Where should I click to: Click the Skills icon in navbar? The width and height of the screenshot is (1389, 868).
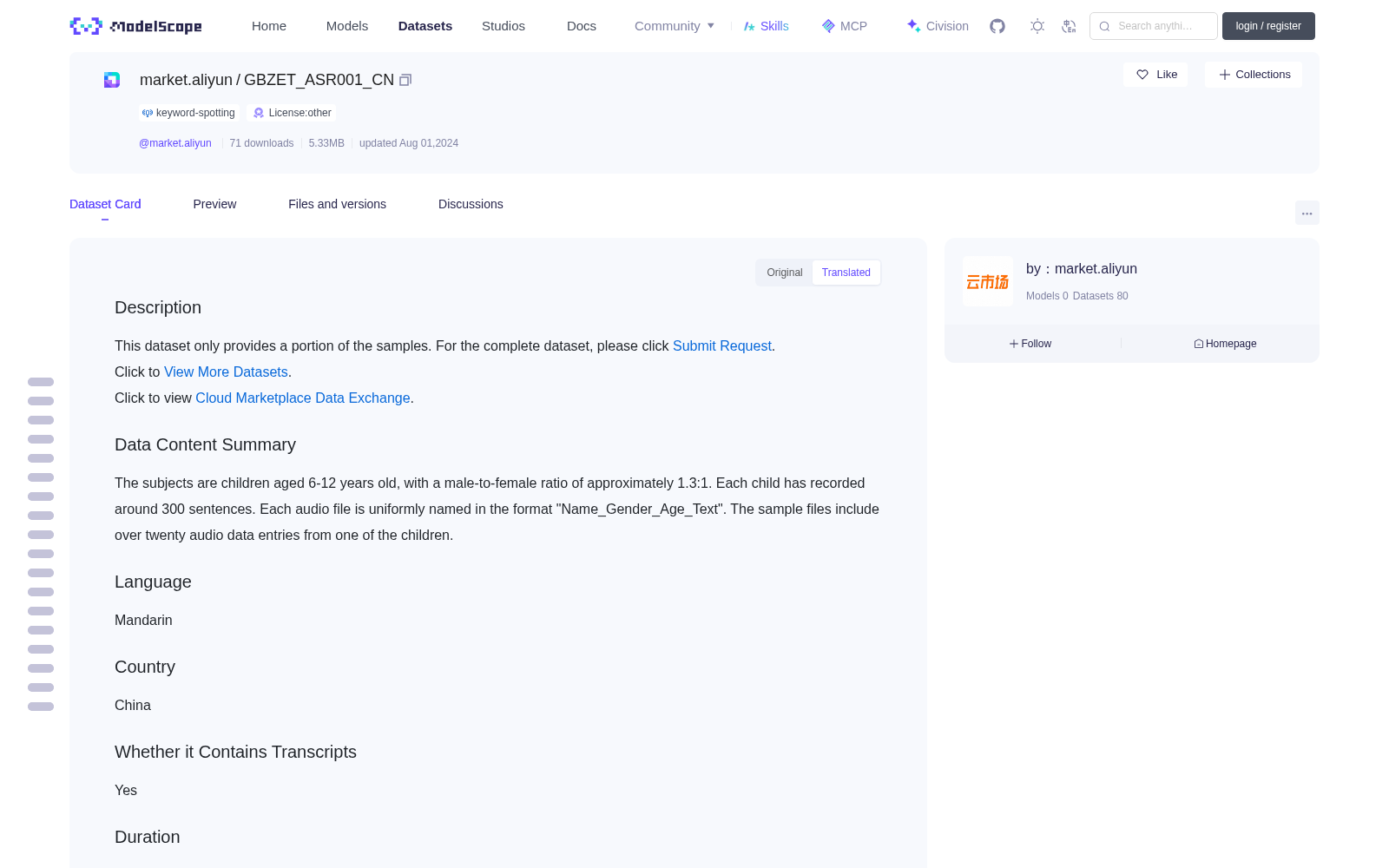point(749,26)
